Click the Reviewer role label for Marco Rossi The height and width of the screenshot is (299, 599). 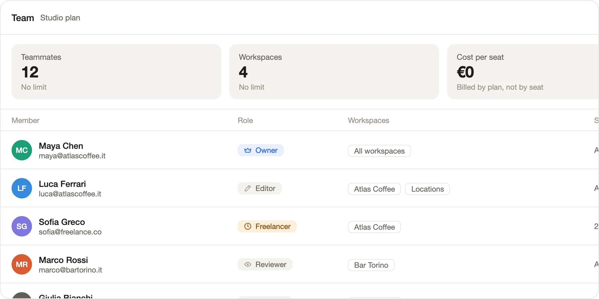pyautogui.click(x=265, y=264)
